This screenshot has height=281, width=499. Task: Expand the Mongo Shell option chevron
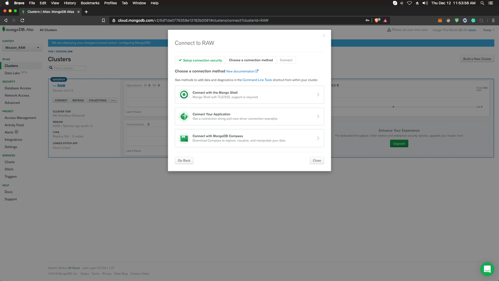(x=318, y=94)
